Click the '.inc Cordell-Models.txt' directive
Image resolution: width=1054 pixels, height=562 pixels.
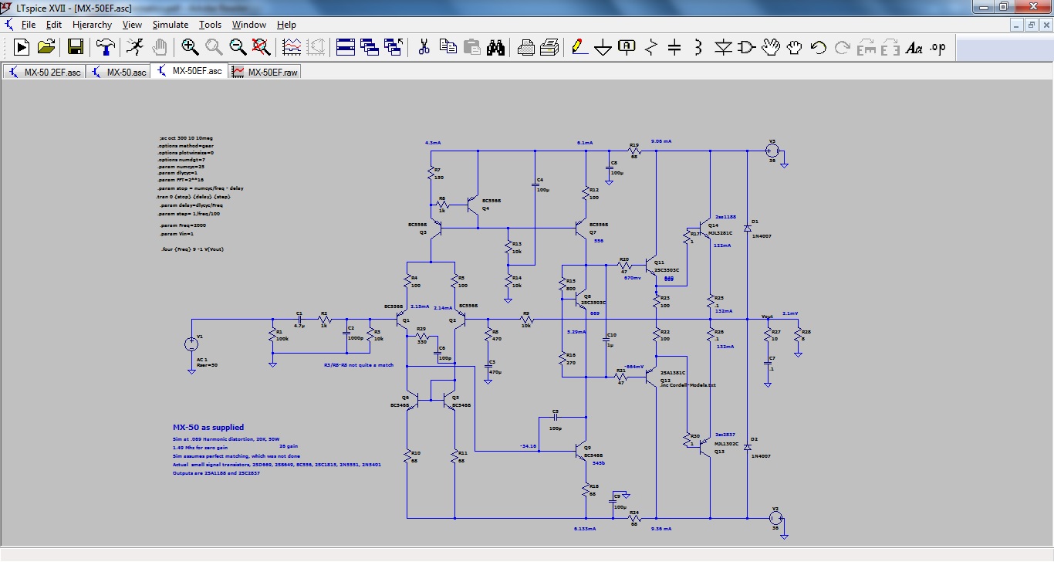coord(688,384)
